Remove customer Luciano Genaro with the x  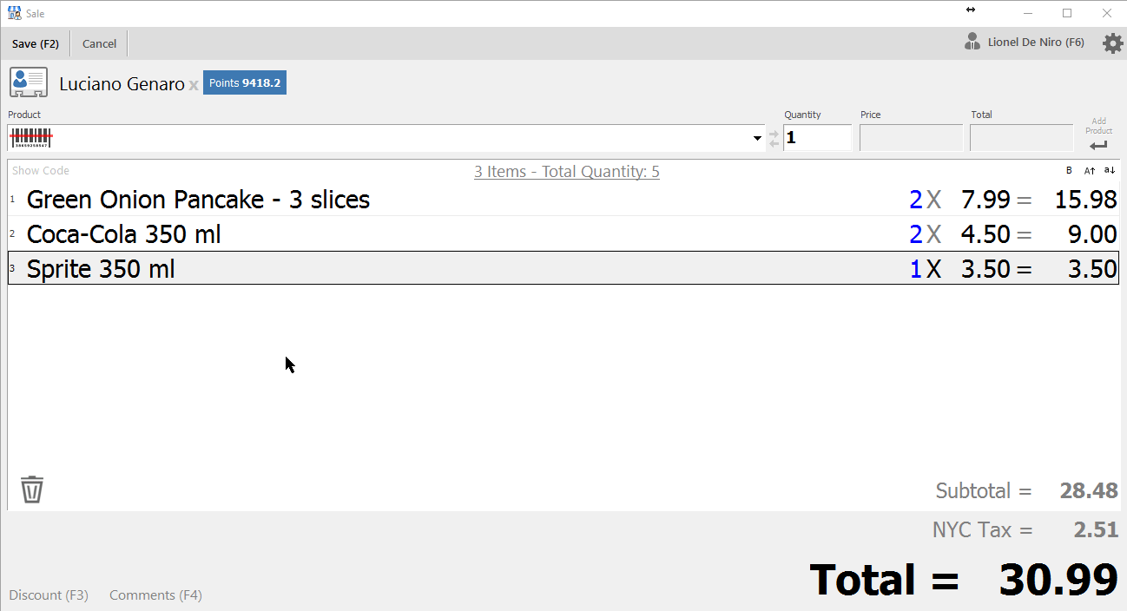click(x=194, y=85)
